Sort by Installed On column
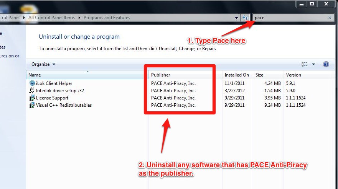 [x=236, y=75]
